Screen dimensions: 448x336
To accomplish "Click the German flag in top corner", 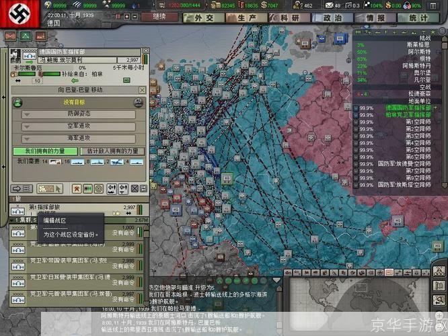I will pyautogui.click(x=20, y=13).
